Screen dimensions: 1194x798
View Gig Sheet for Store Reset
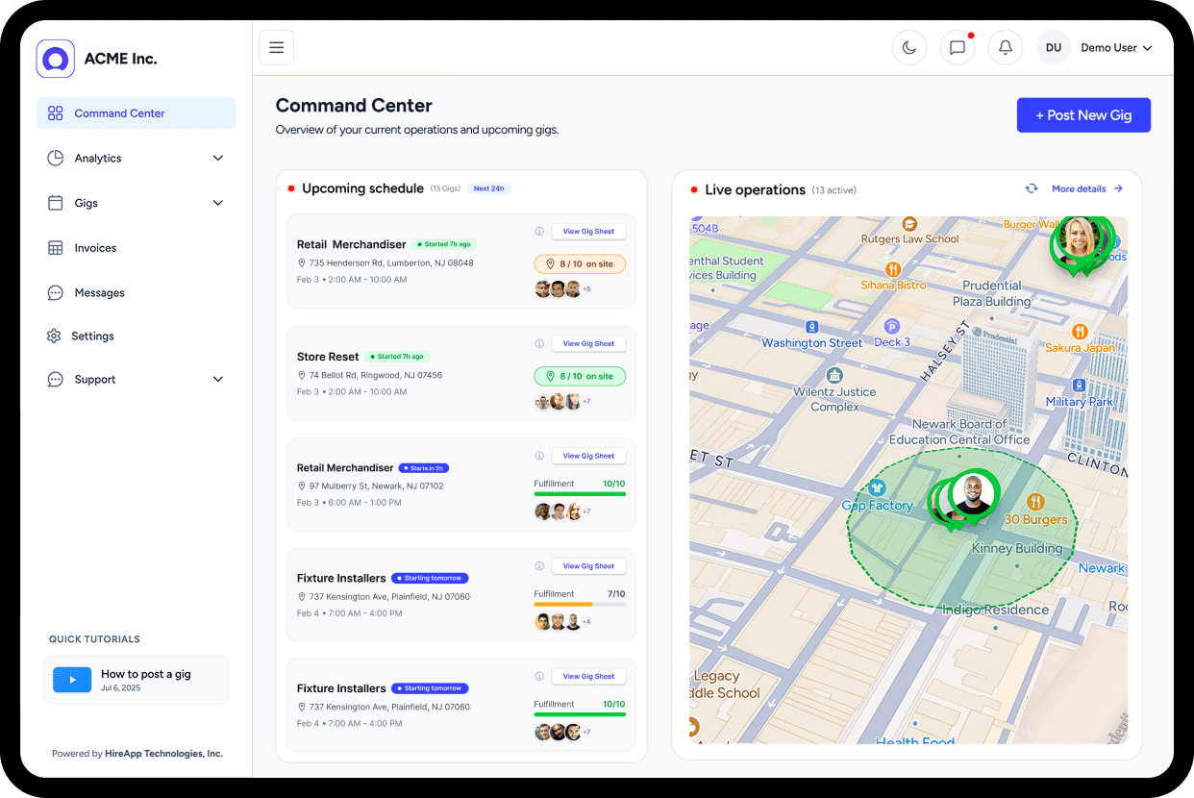pos(588,343)
